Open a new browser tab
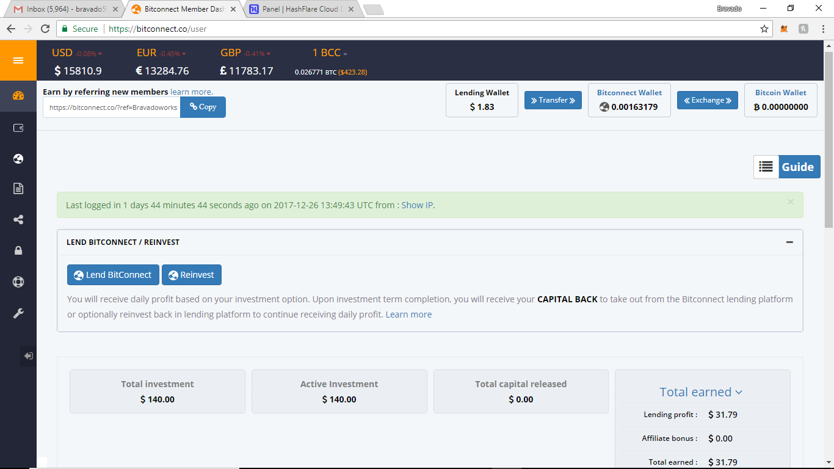The height and width of the screenshot is (469, 834). point(373,9)
